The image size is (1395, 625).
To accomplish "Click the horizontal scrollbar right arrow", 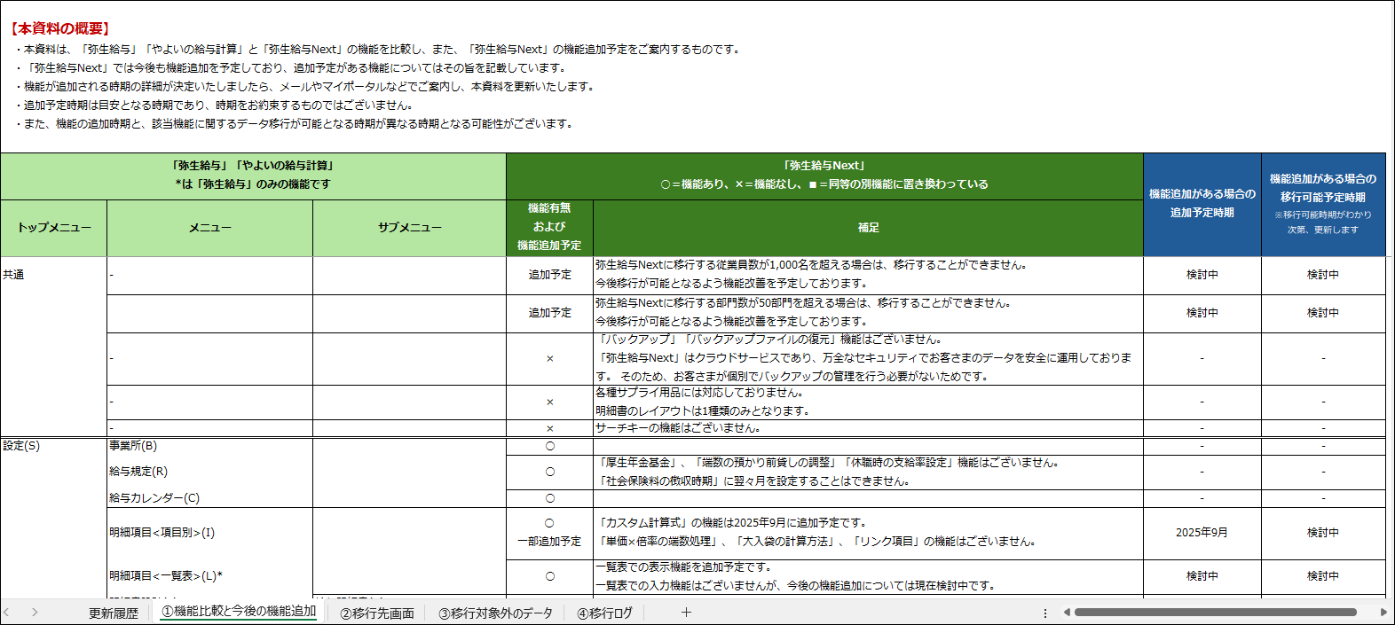I will (1383, 612).
